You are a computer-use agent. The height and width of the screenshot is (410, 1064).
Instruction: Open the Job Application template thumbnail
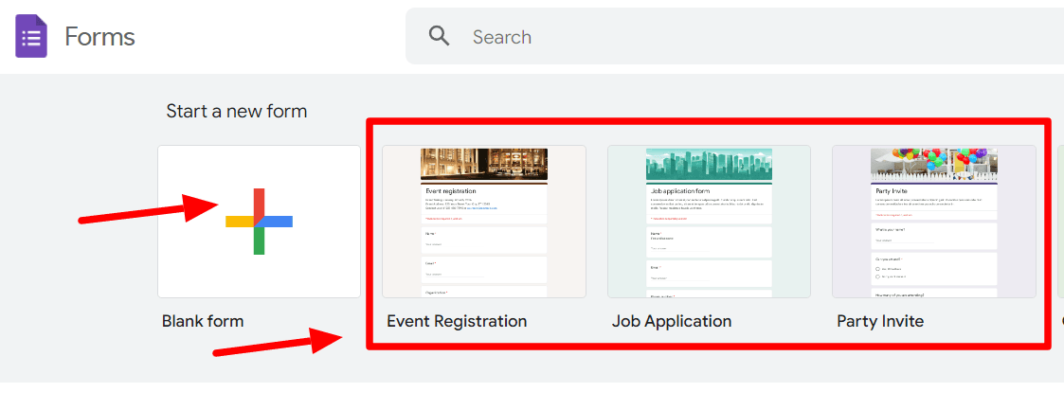coord(709,222)
